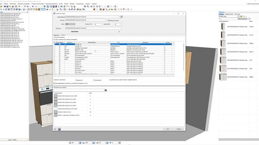The image size is (259, 145).
Task: Select the second tab in the right panel
Action: pyautogui.click(x=229, y=14)
